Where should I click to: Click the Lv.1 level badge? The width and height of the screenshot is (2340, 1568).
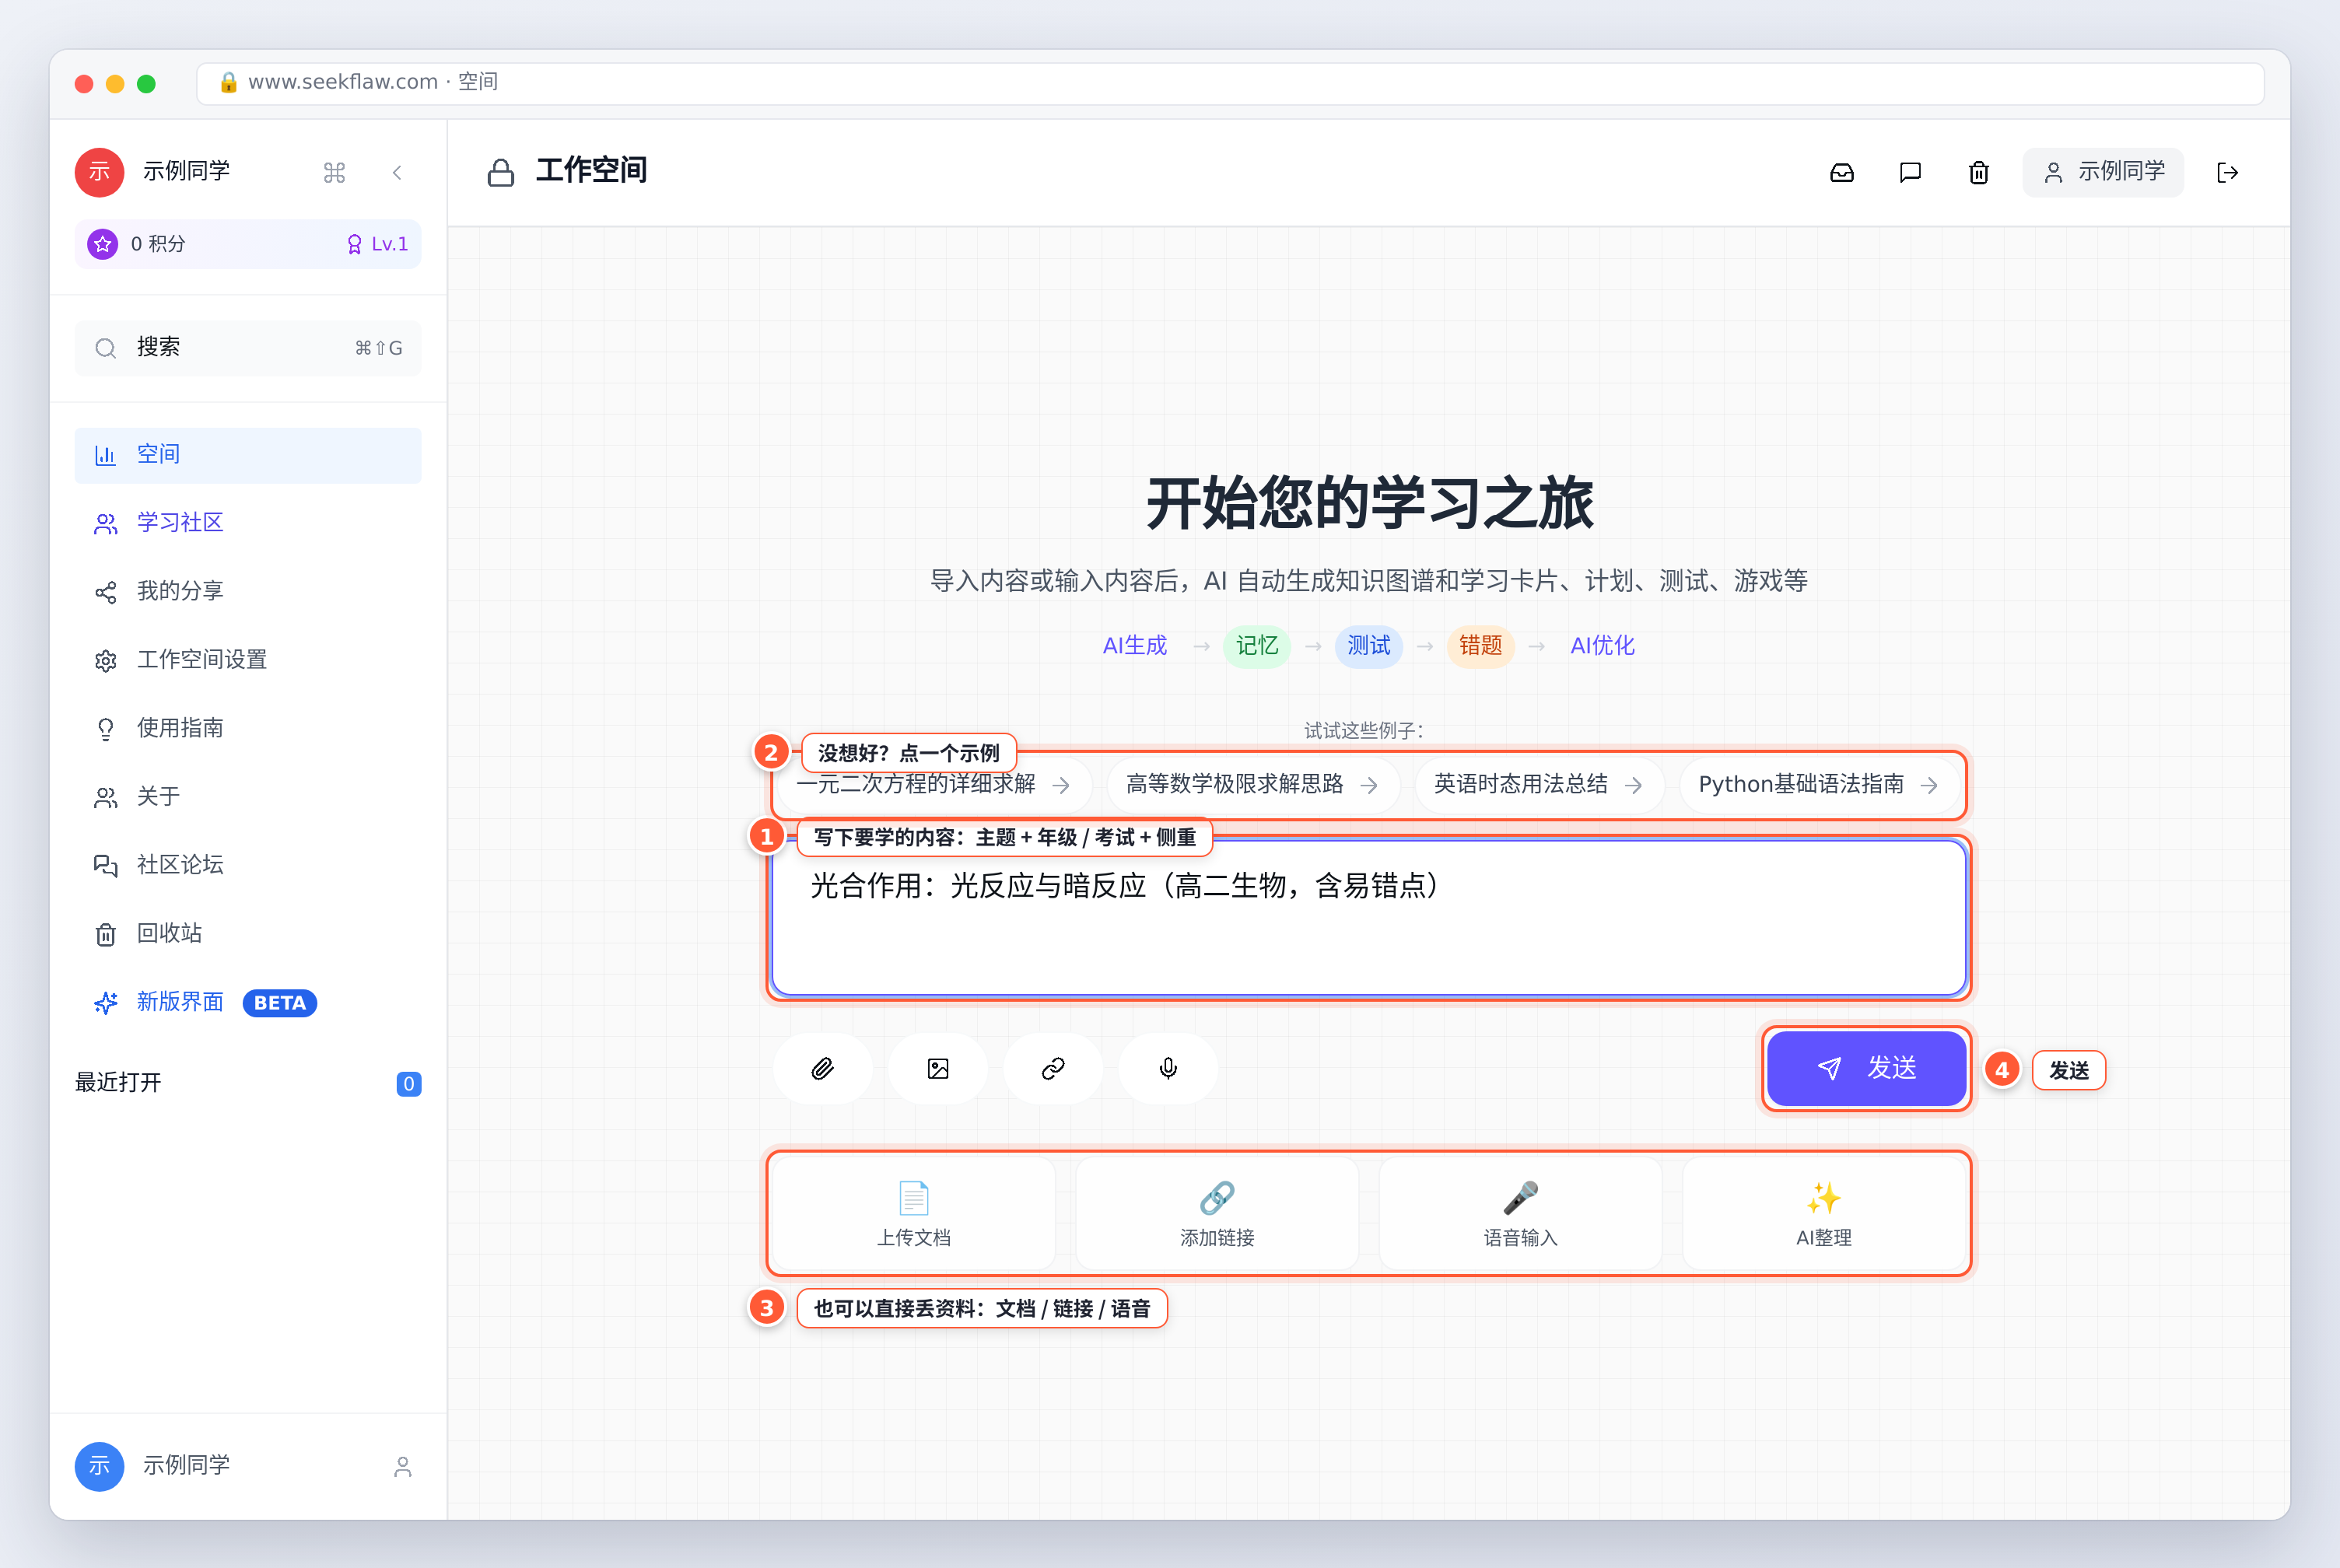click(377, 244)
